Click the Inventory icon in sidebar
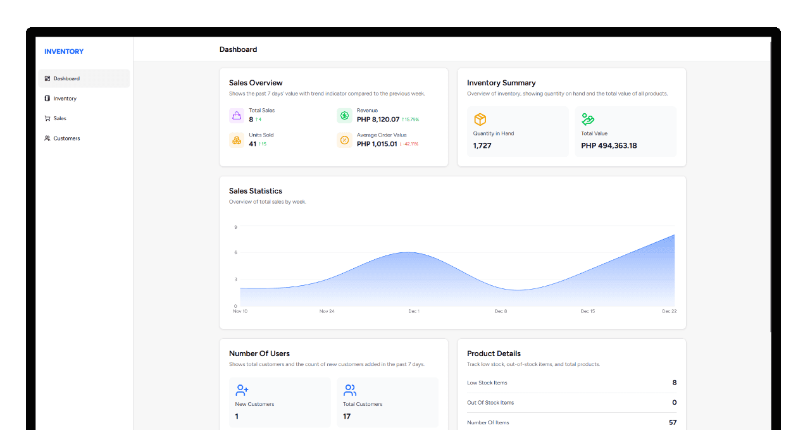Viewport: 810px width, 430px height. [47, 99]
